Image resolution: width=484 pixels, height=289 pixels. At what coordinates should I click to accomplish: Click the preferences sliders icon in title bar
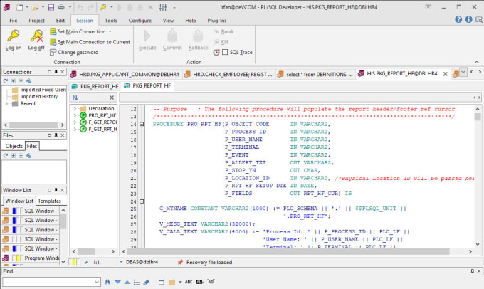[x=163, y=7]
